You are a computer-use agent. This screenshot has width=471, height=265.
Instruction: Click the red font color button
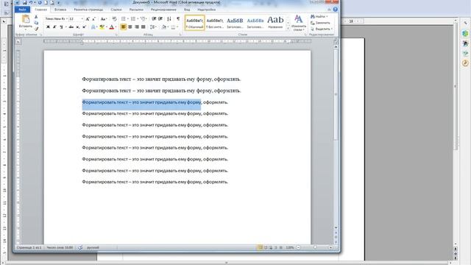112,27
